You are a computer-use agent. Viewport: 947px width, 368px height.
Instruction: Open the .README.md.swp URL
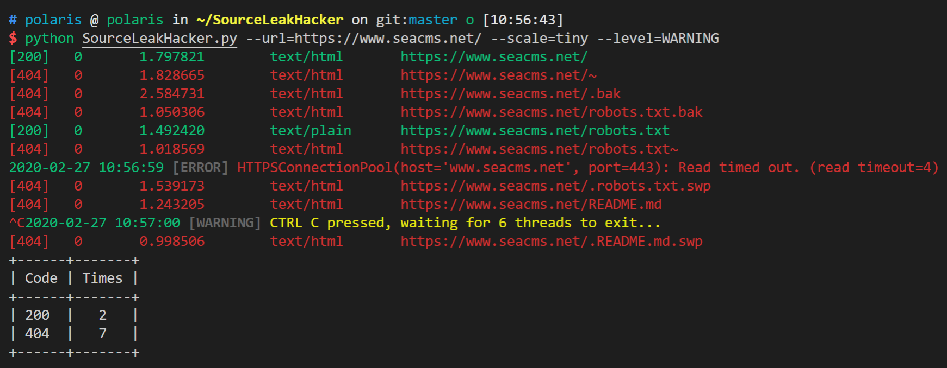pos(551,241)
